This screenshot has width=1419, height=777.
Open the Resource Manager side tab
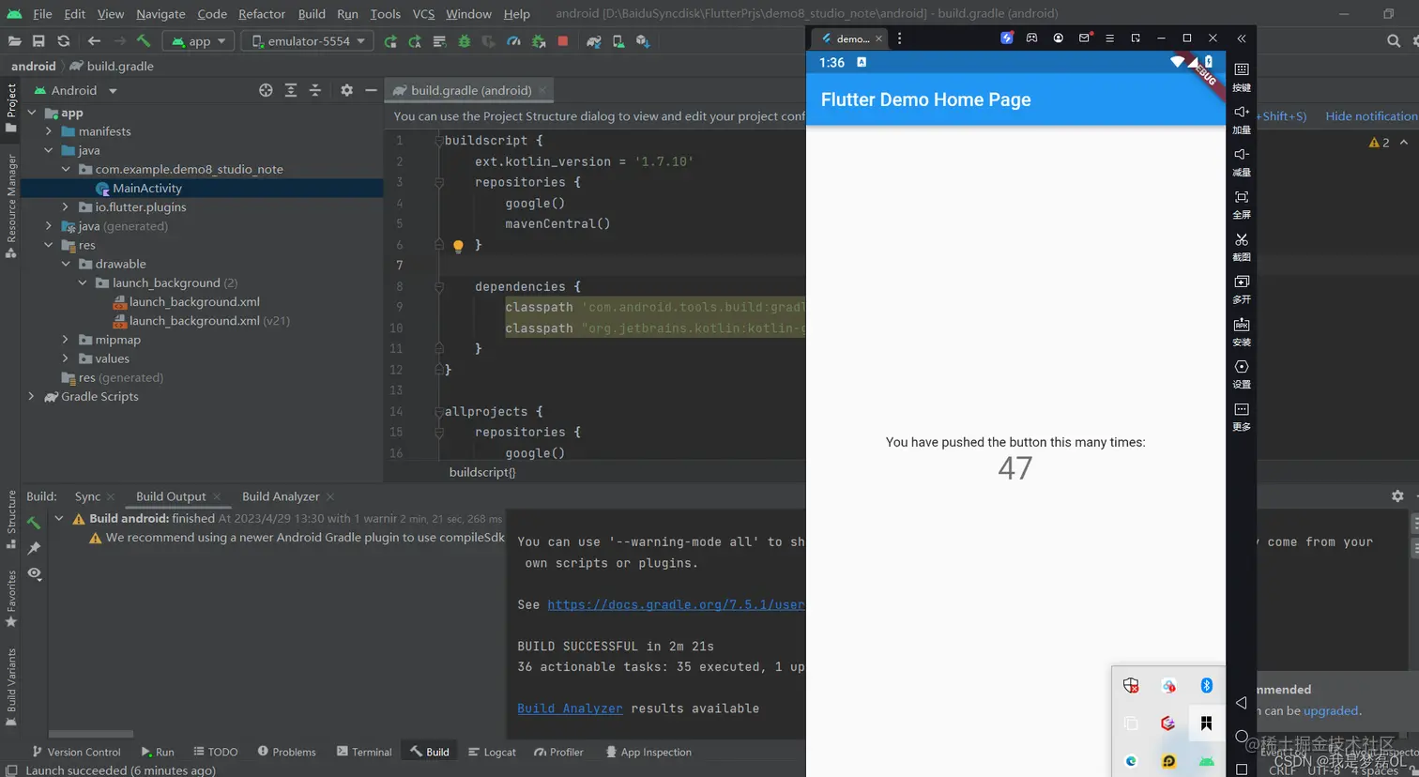point(11,206)
